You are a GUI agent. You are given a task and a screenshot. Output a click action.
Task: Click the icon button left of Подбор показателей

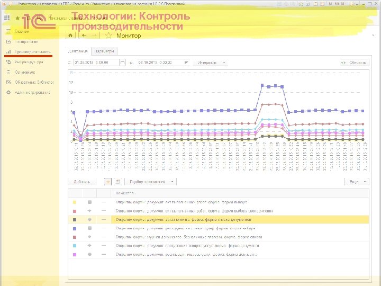118,182
